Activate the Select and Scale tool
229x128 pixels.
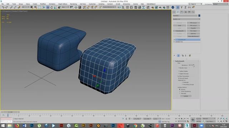point(55,7)
